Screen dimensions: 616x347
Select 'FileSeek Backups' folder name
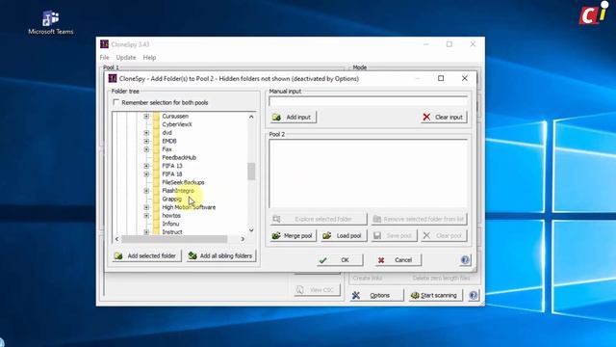tap(183, 182)
